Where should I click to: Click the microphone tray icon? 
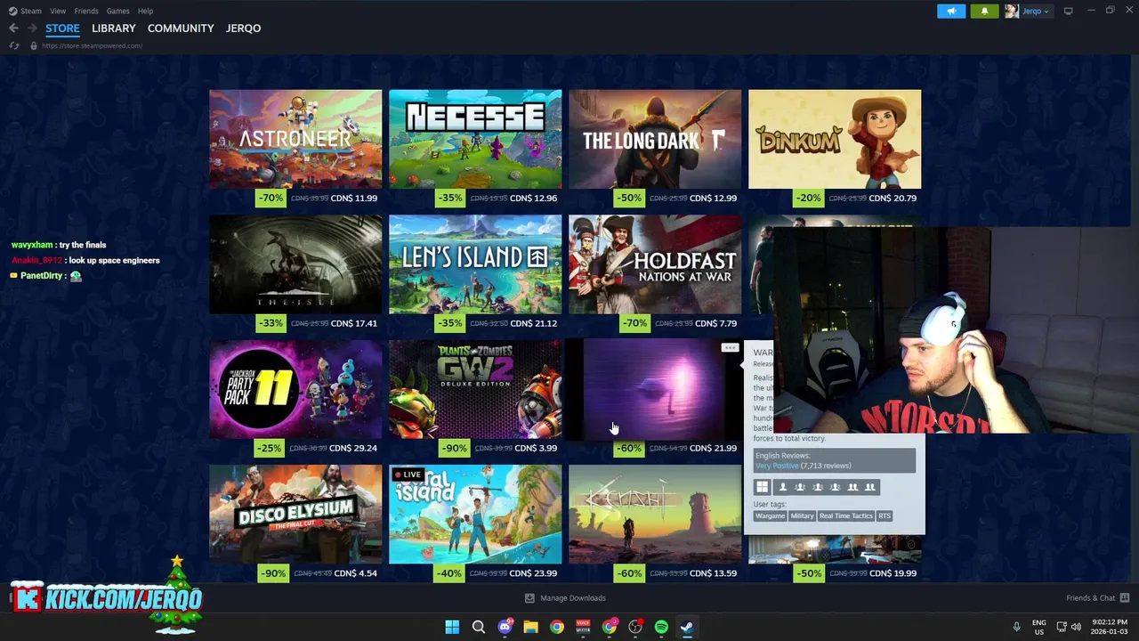[1016, 627]
